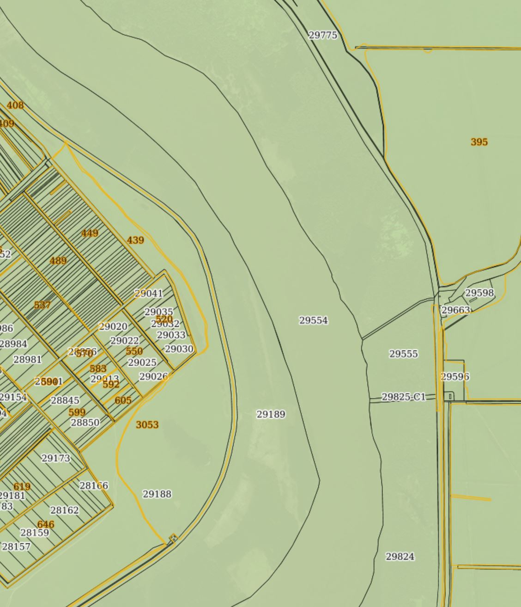Click the 29775 parcel label at top
Screen dimensions: 521x607
[x=323, y=34]
